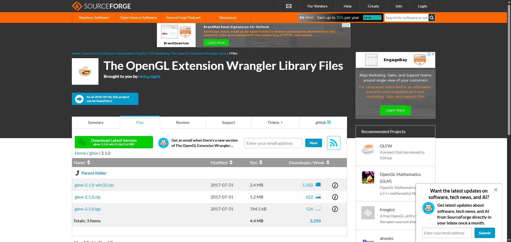511x242 pixels.
Task: Sort files by Name
Action: click(x=82, y=163)
